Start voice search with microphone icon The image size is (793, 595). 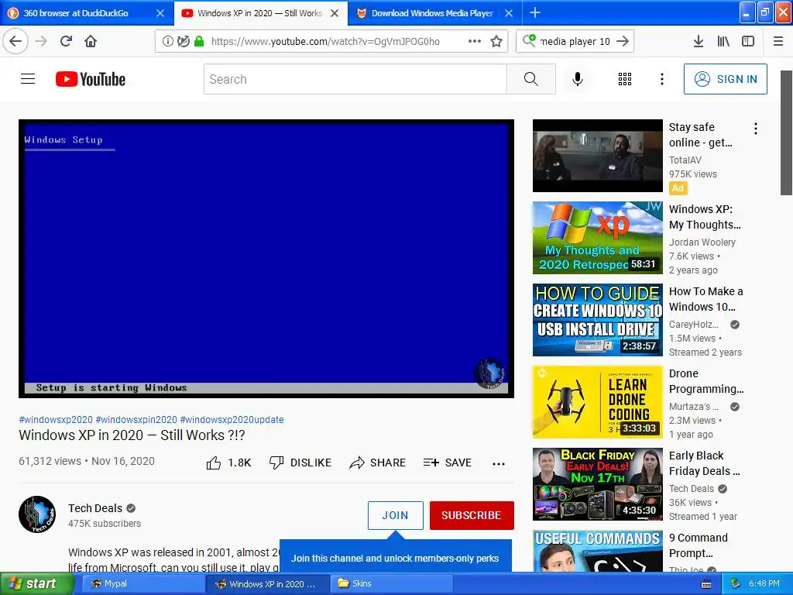click(x=578, y=79)
